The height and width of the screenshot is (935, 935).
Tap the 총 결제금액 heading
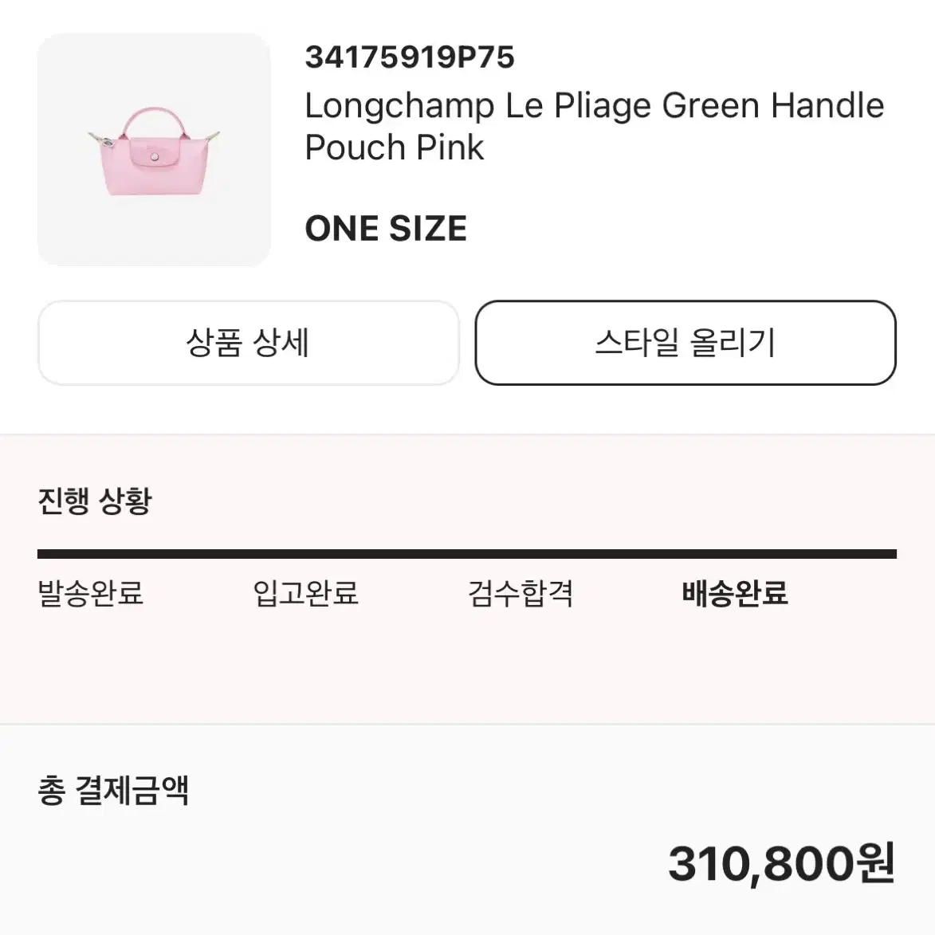(x=113, y=790)
